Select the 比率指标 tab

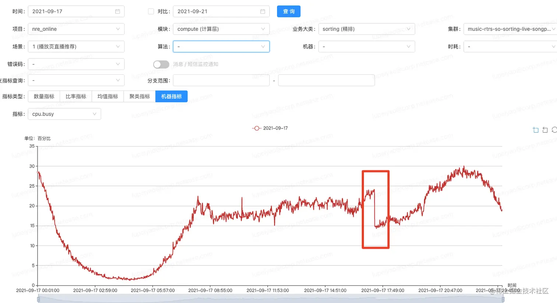point(76,96)
